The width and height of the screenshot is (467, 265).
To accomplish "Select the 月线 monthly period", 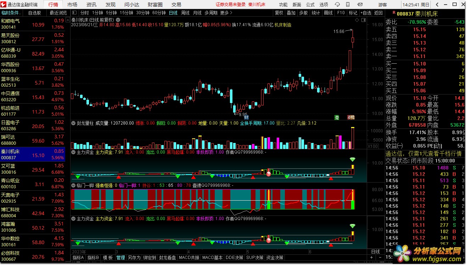I will click(x=197, y=13).
